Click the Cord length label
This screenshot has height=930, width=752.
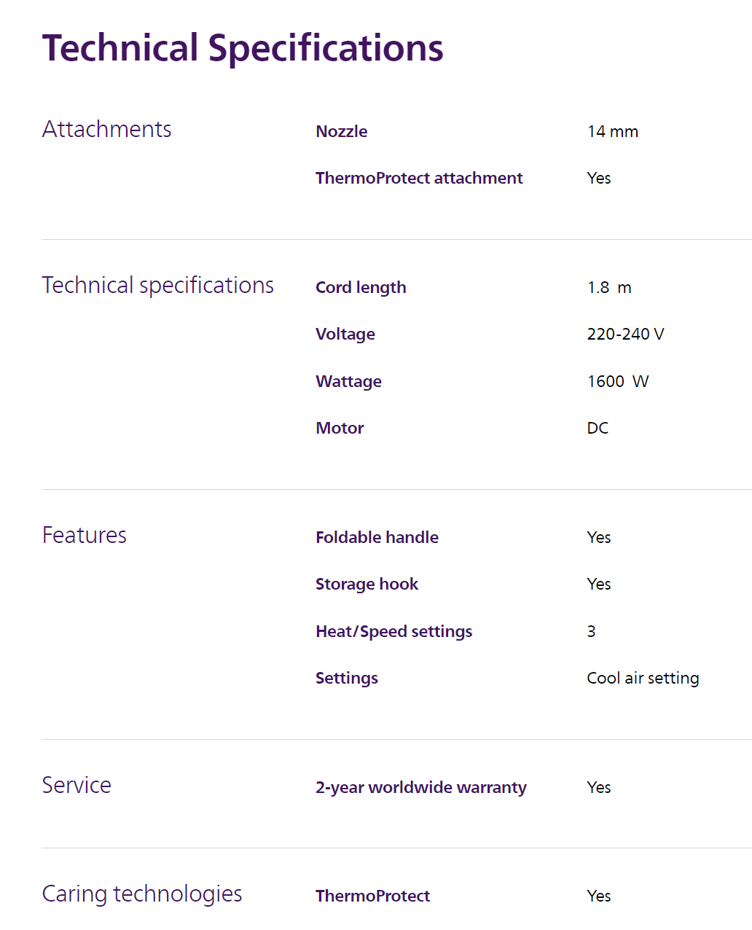[x=361, y=287]
